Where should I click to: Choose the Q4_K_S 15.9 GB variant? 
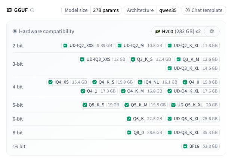(112, 82)
